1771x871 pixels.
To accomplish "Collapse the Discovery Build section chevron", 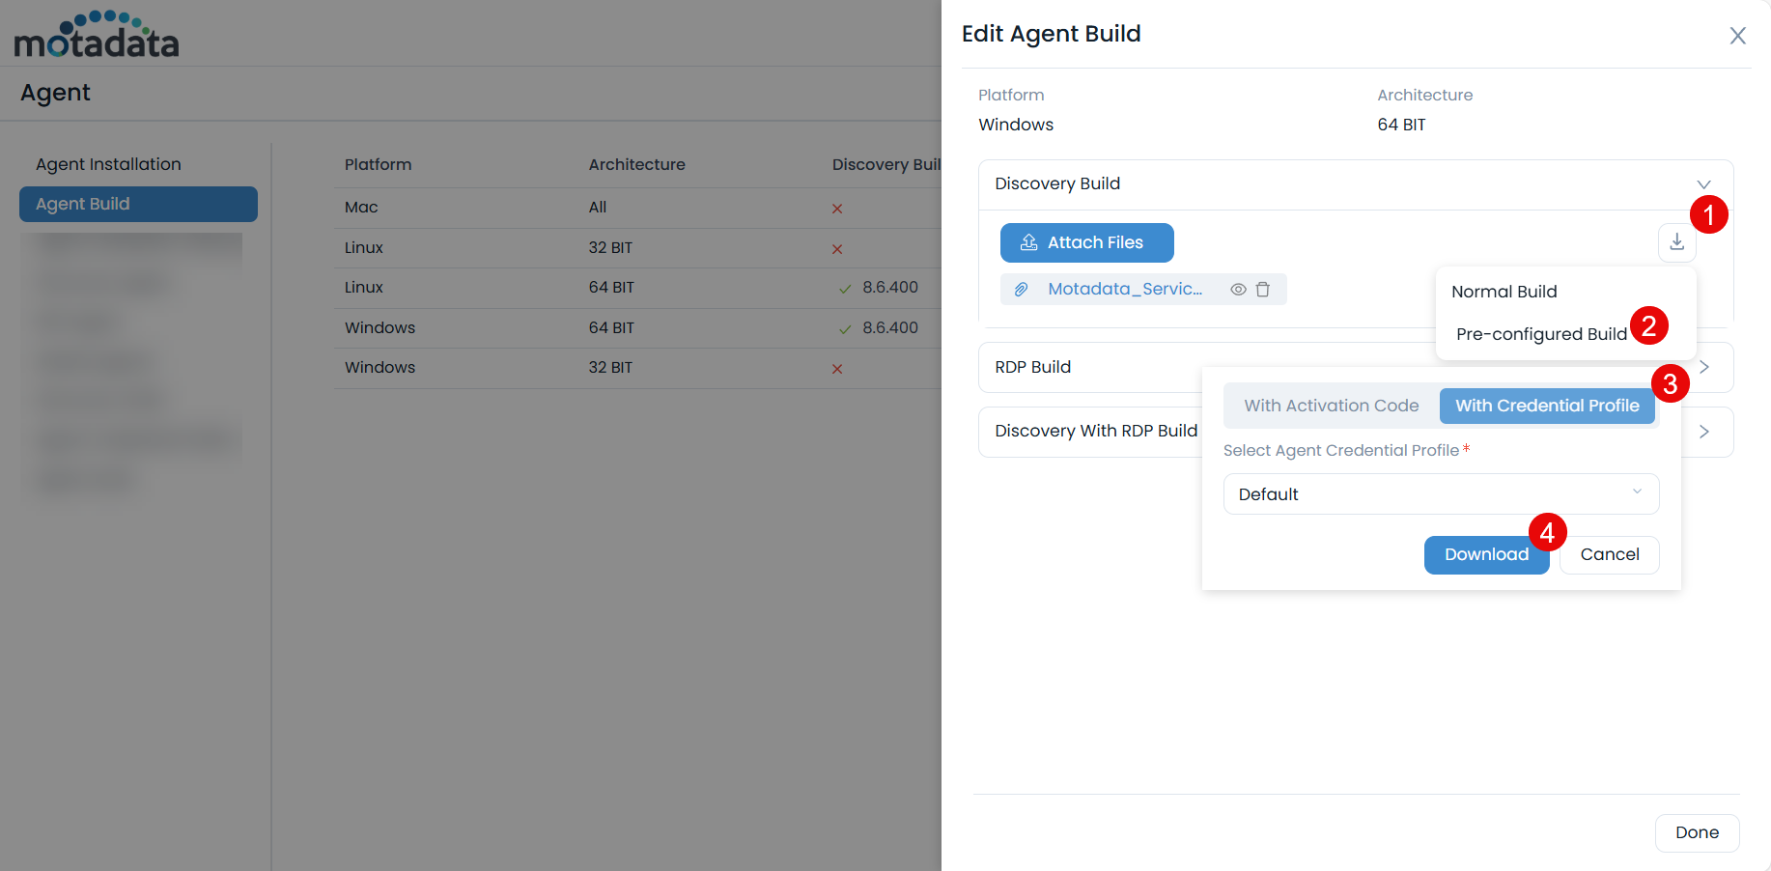I will pos(1703,184).
